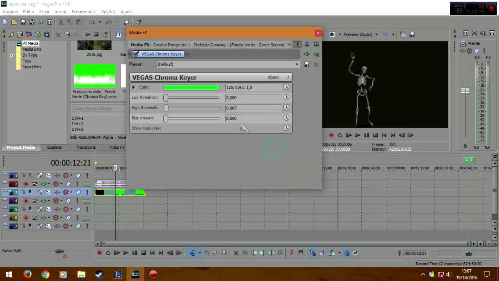The width and height of the screenshot is (499, 281).
Task: Animate the Color parameter with clock icon
Action: (287, 87)
